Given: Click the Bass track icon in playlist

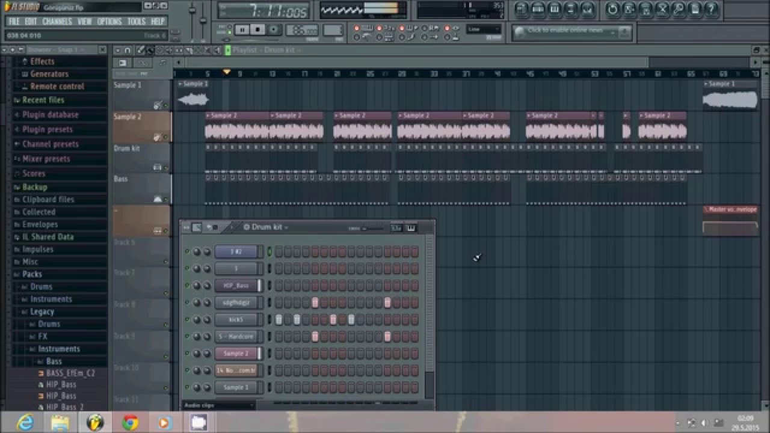Looking at the screenshot, I should pyautogui.click(x=158, y=199).
